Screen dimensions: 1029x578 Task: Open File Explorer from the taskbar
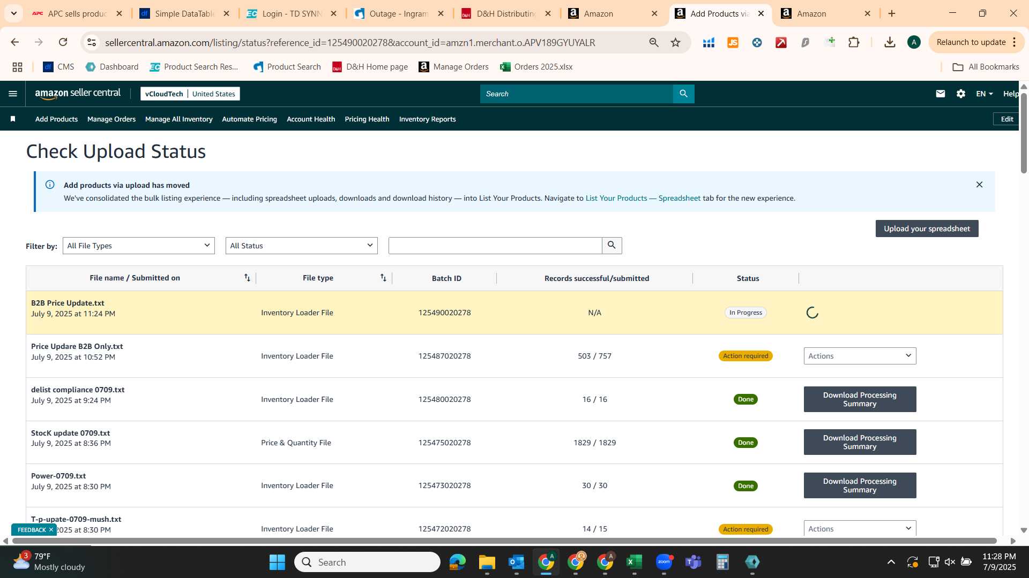(x=487, y=562)
